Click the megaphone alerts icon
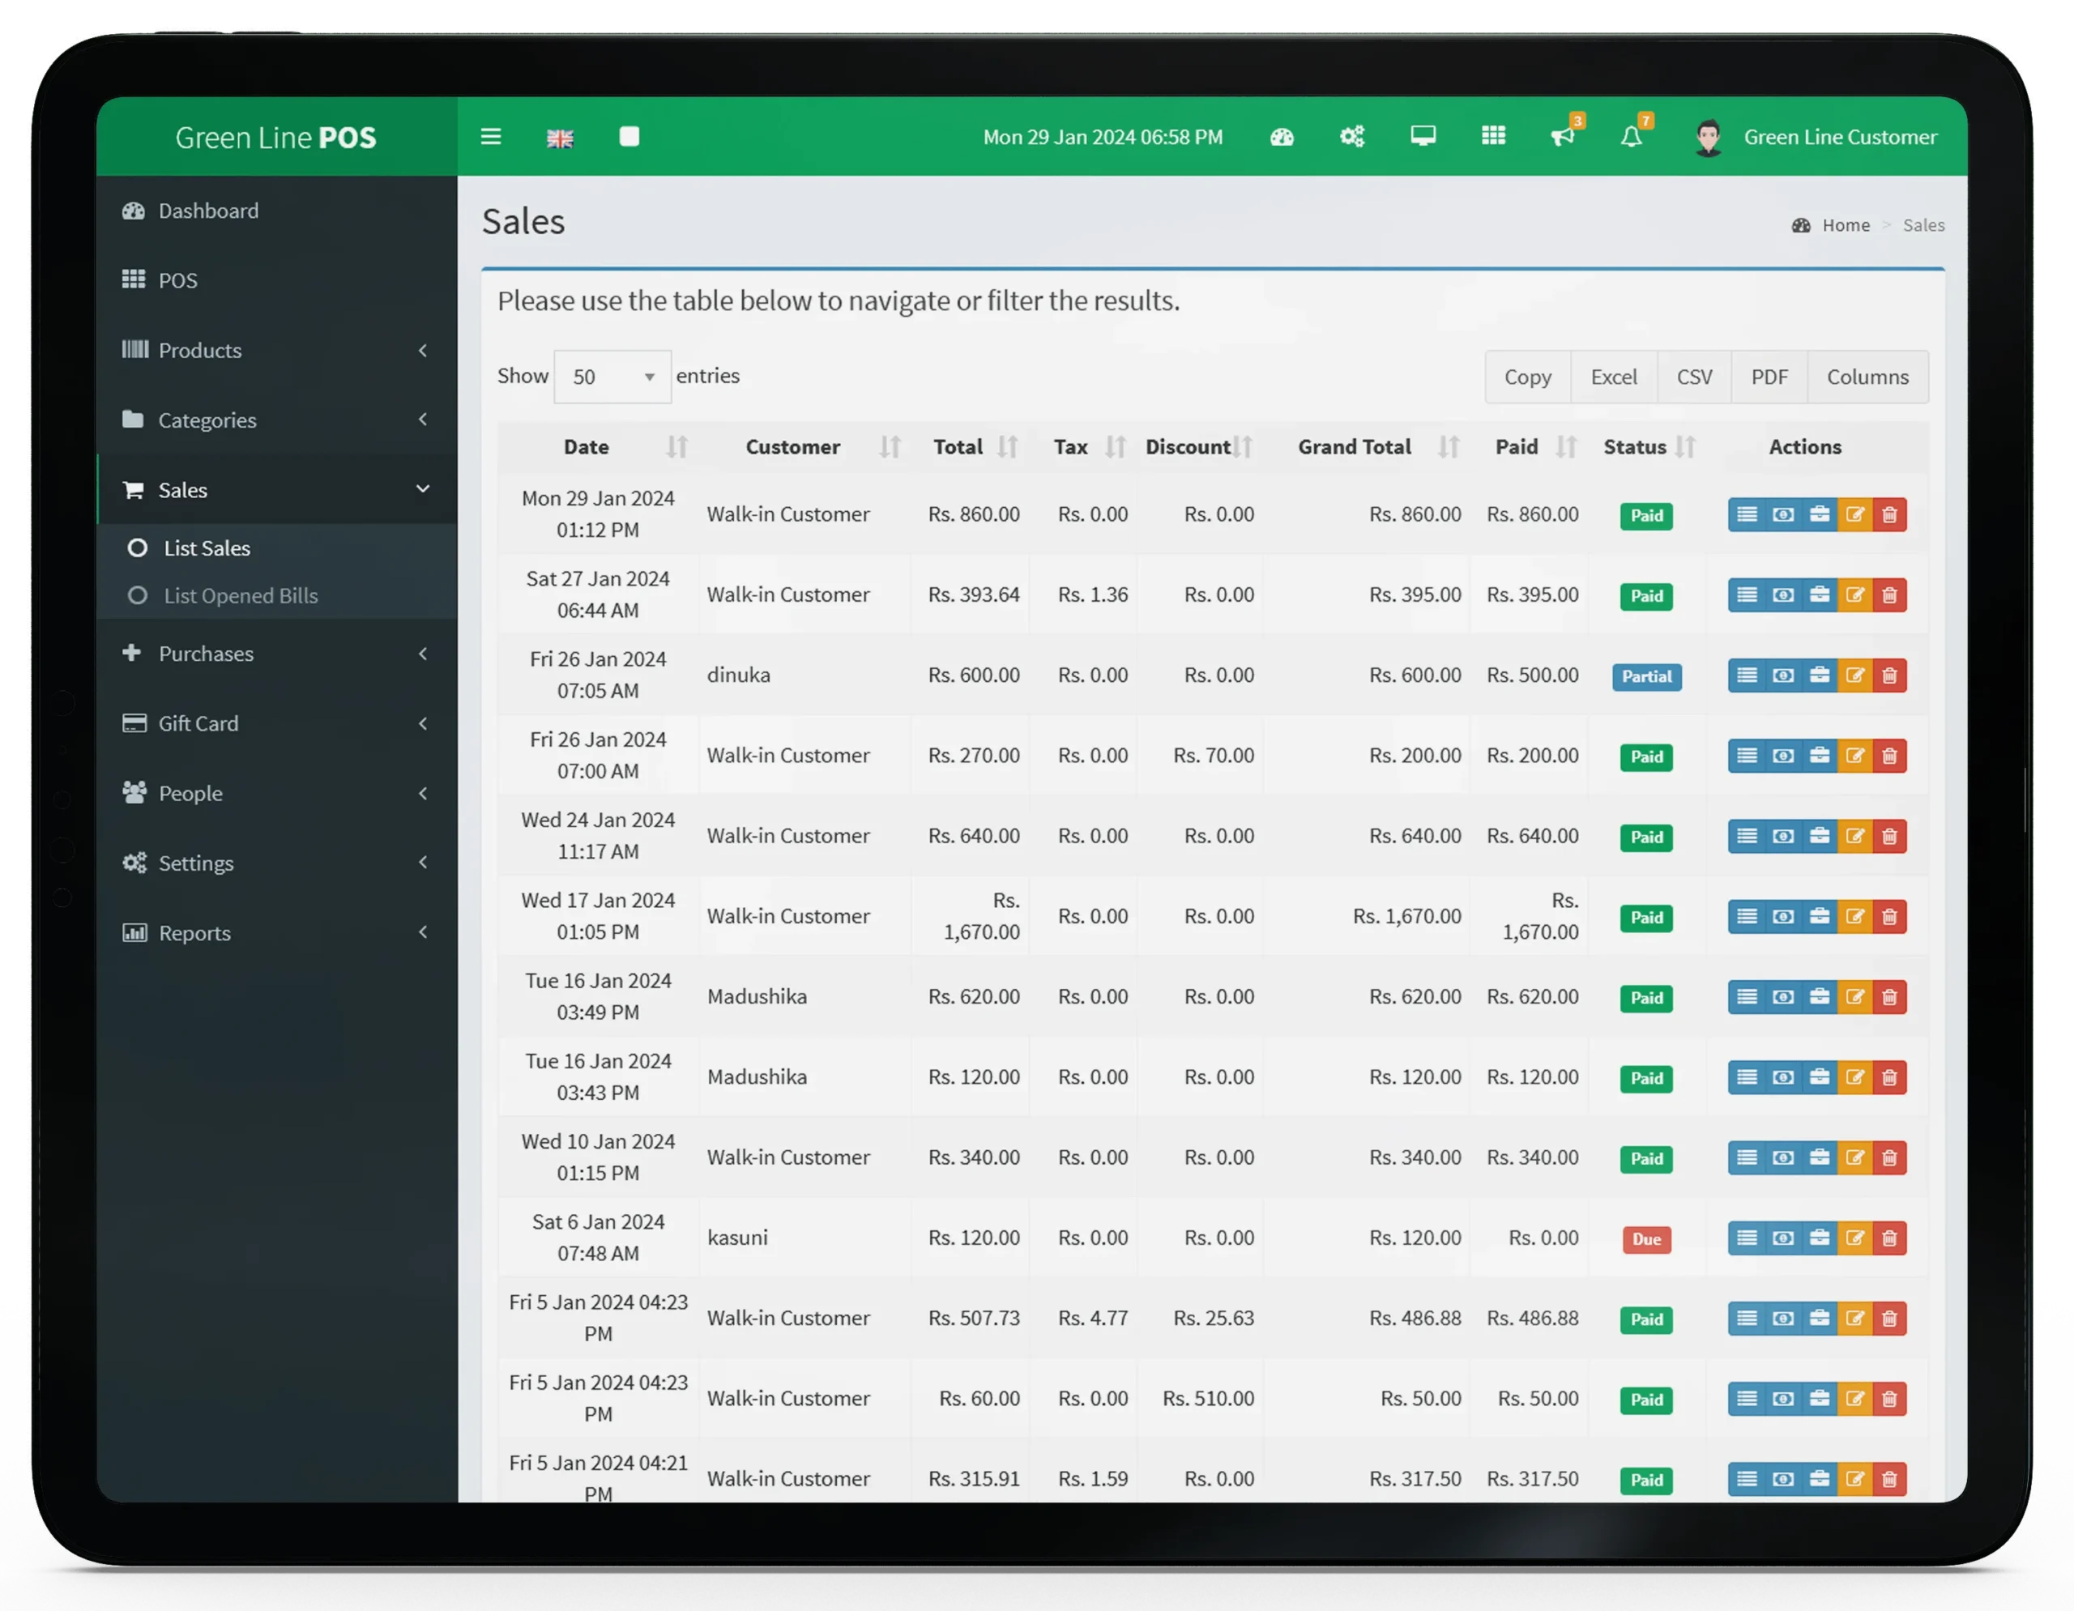This screenshot has height=1611, width=2074. (x=1562, y=137)
